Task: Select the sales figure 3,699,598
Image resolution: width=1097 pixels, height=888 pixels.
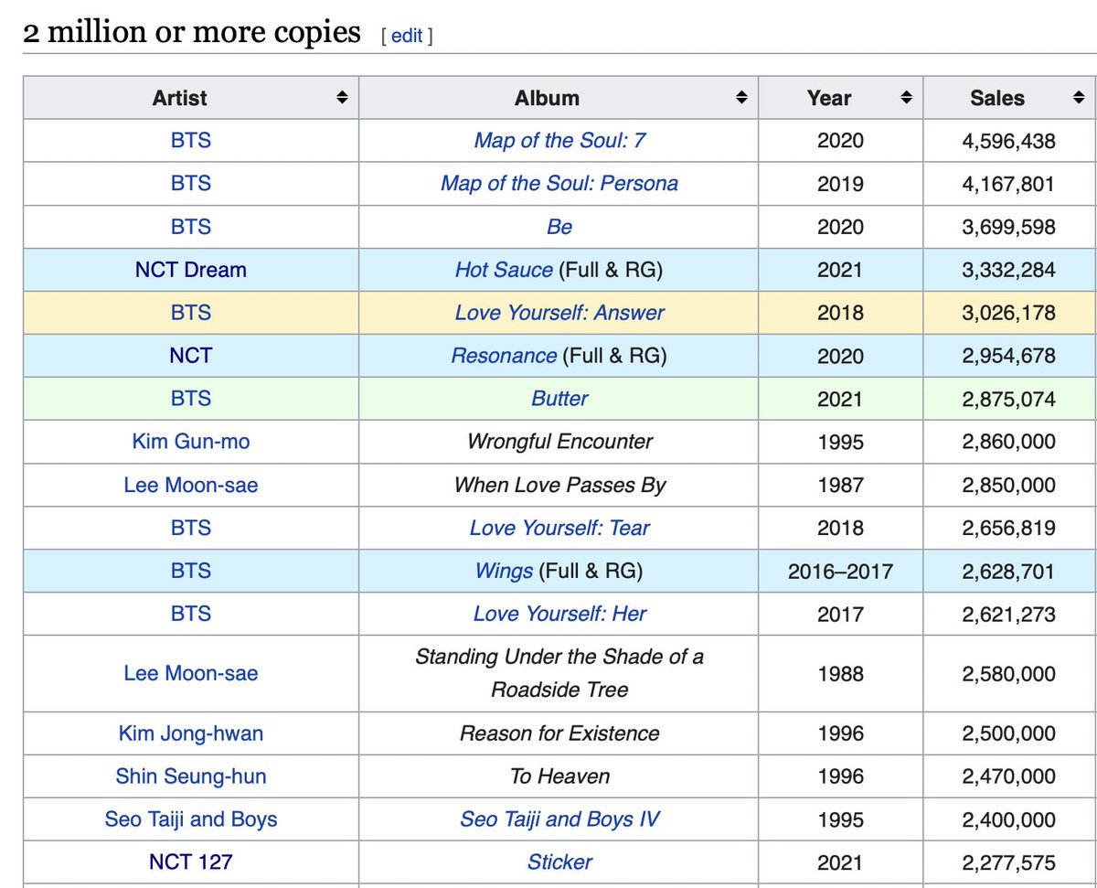Action: point(1008,227)
